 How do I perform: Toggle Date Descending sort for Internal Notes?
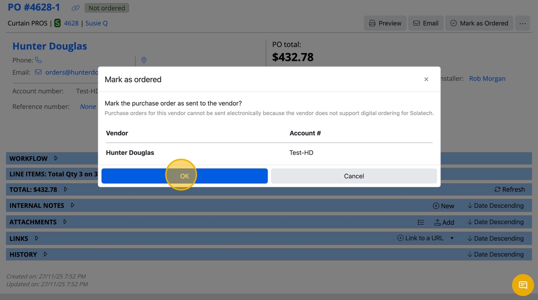click(495, 206)
